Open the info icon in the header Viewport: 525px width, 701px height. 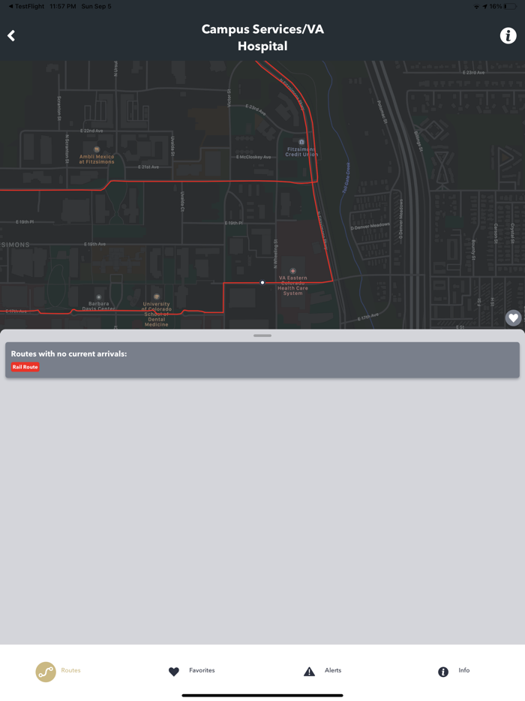(508, 36)
